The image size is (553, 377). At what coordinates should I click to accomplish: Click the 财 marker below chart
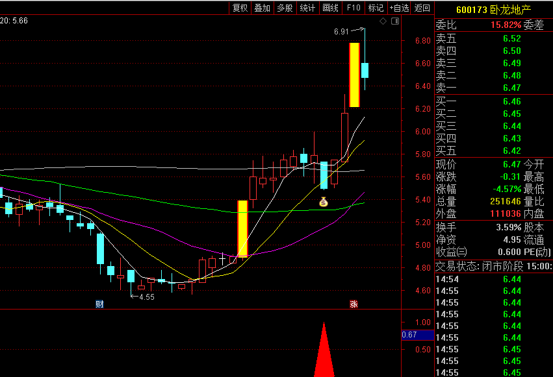coord(99,304)
